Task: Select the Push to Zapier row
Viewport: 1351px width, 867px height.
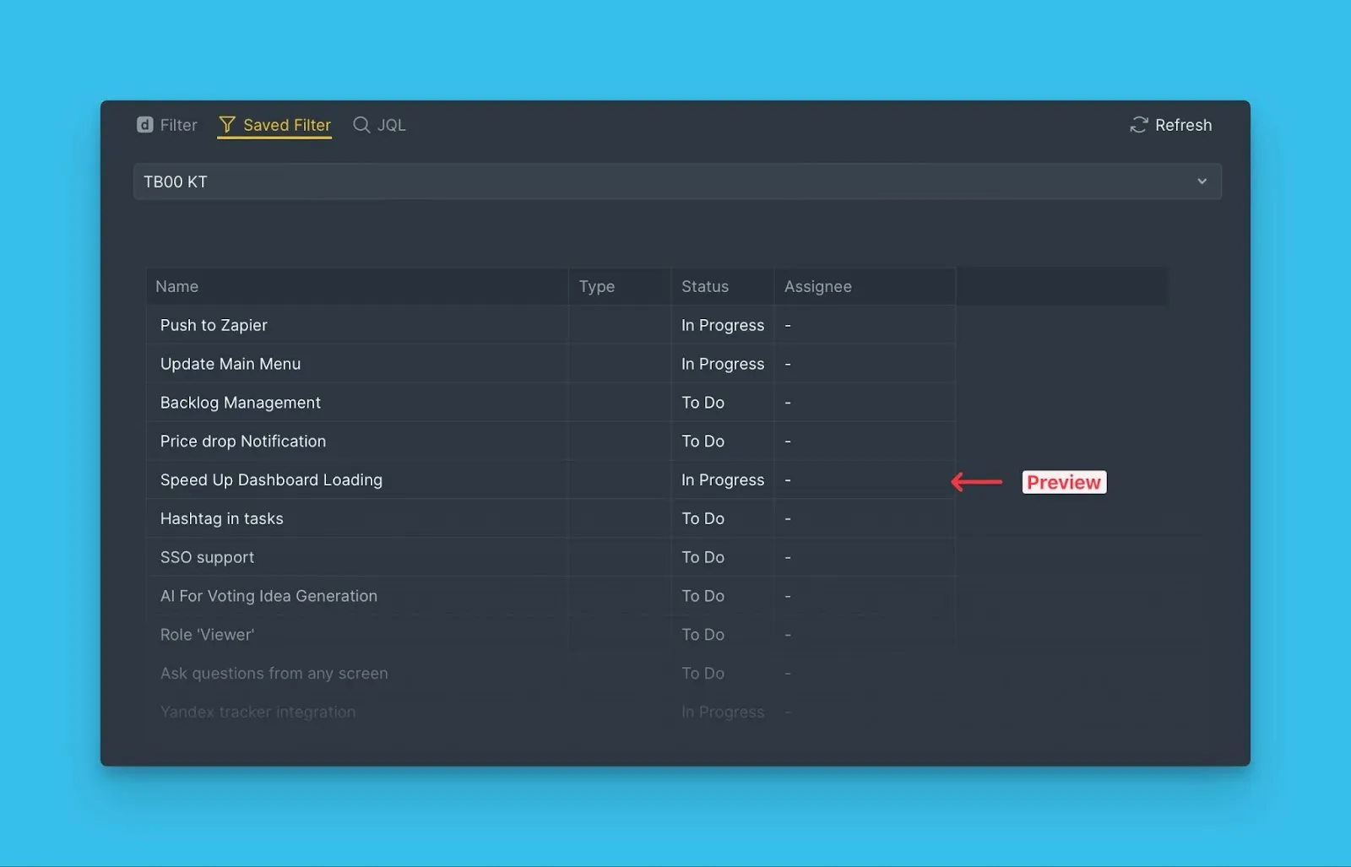Action: click(x=214, y=325)
